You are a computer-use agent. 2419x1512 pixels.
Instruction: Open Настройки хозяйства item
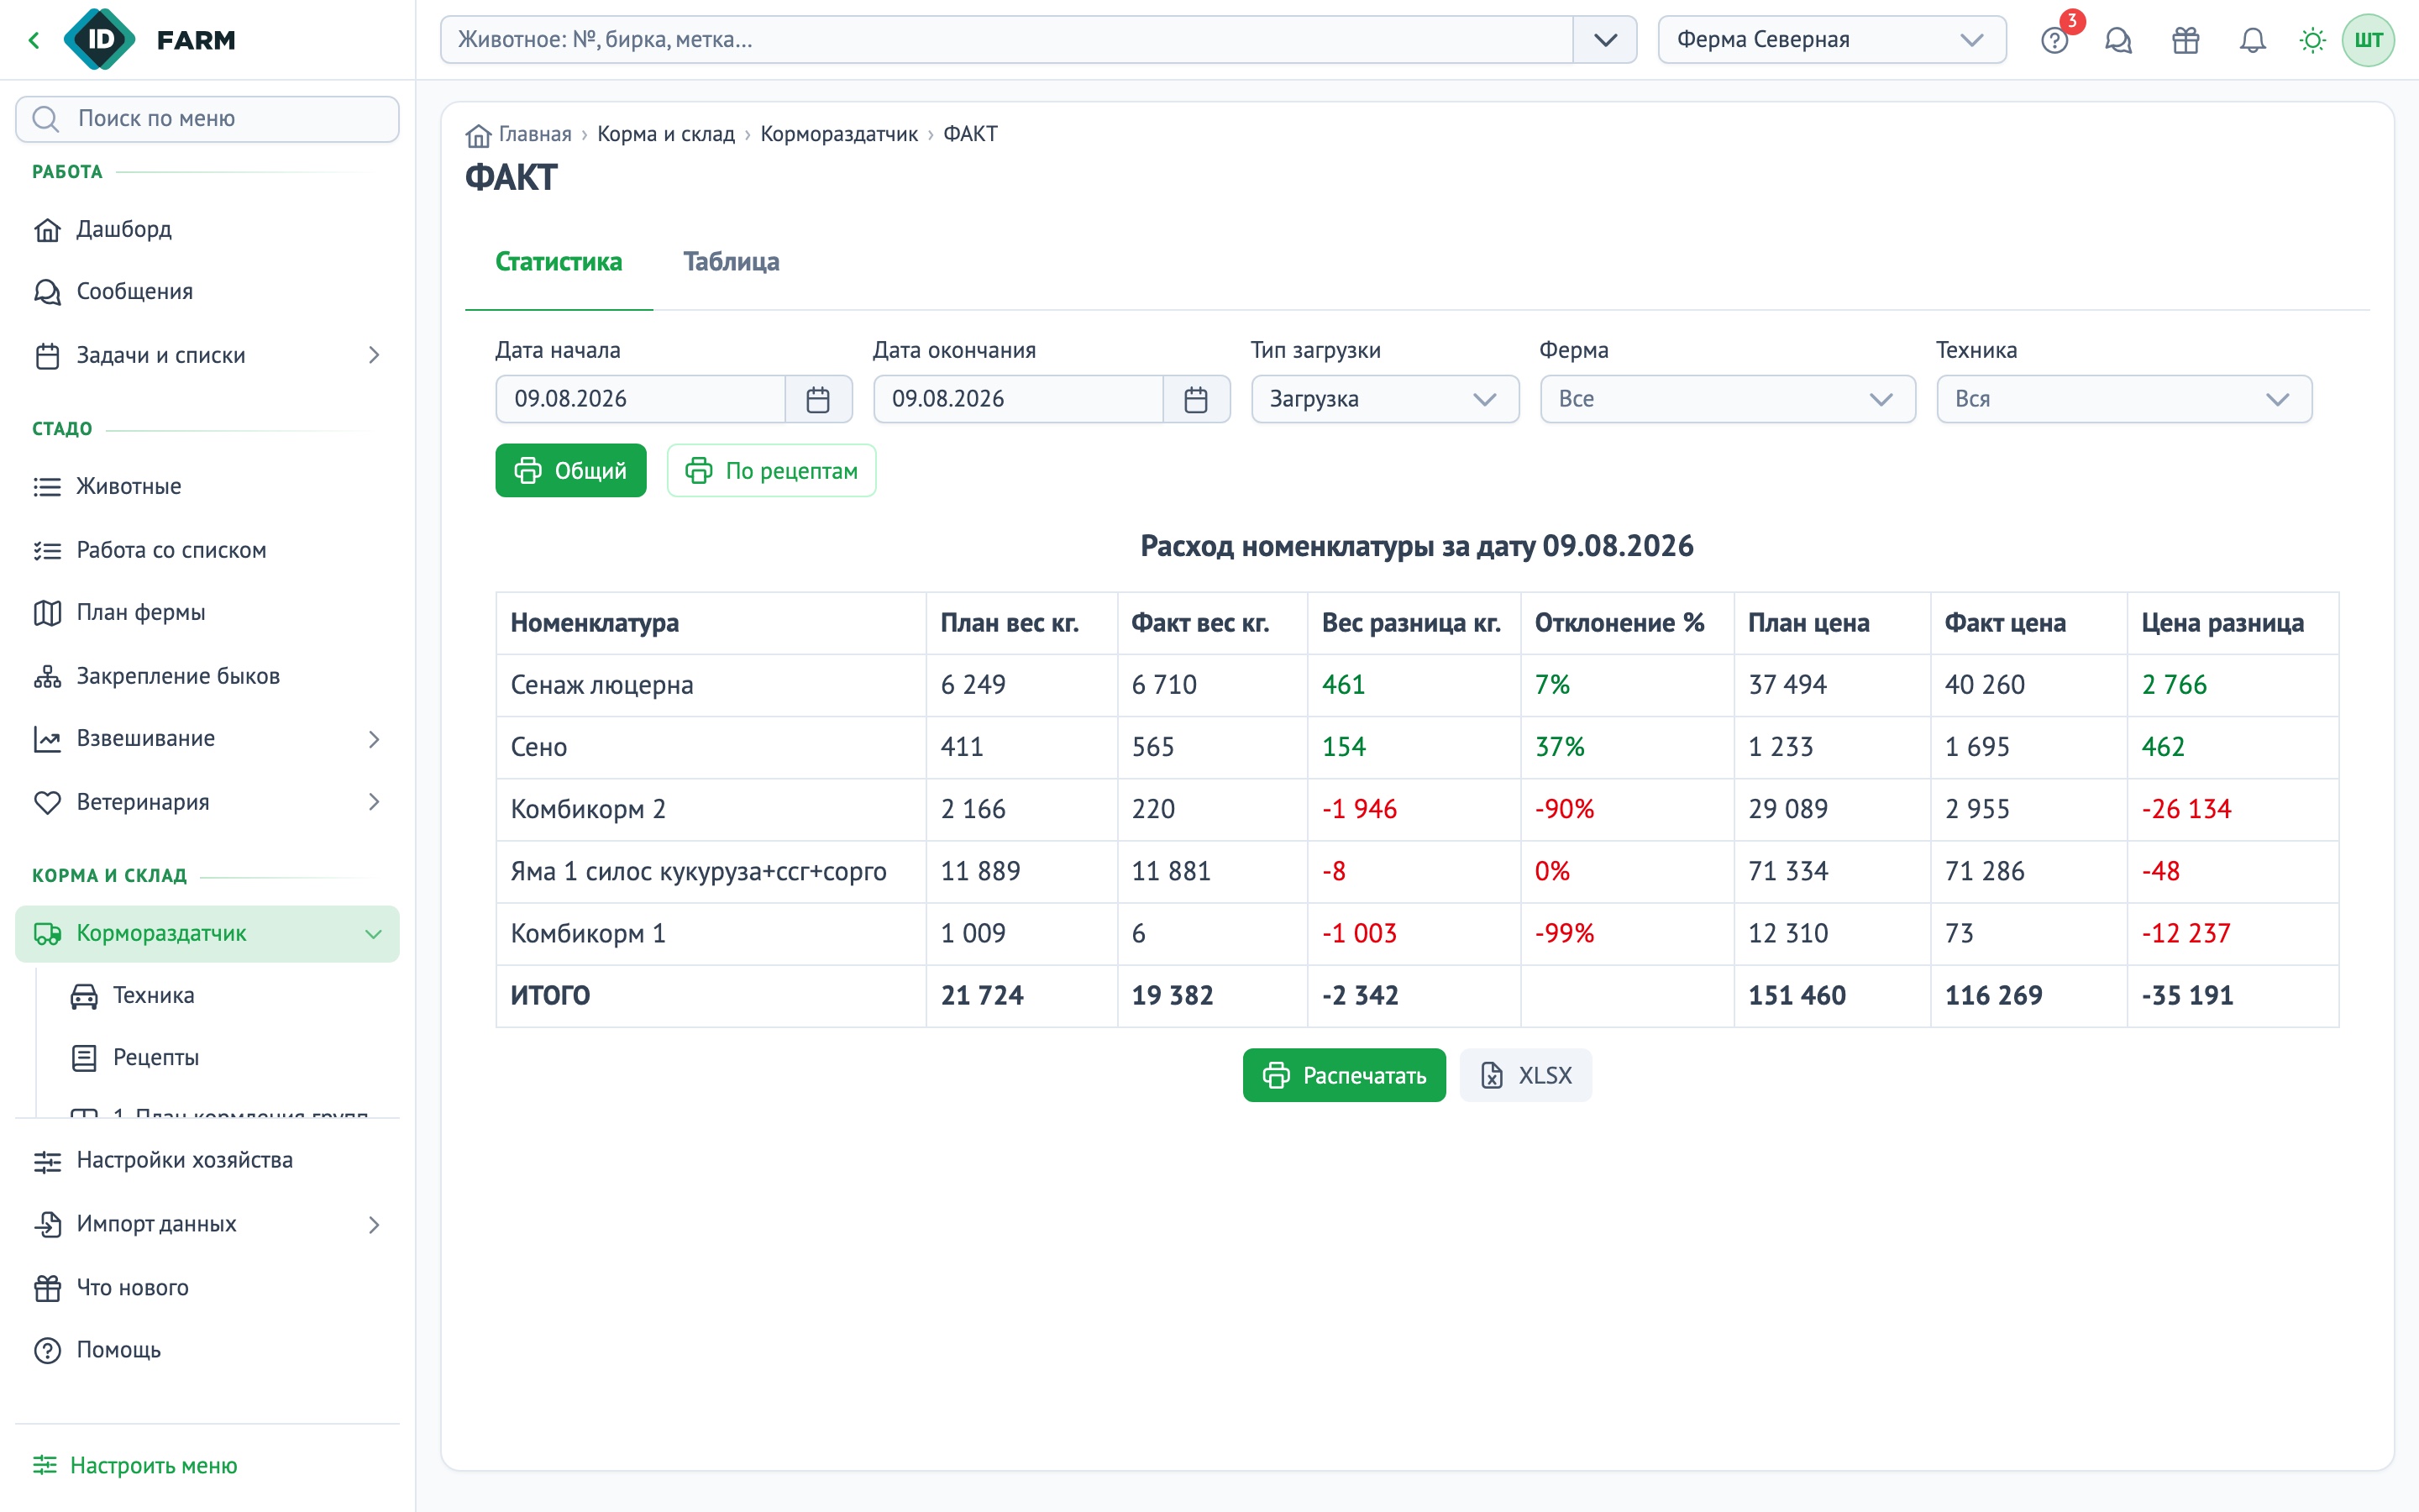[x=207, y=1160]
